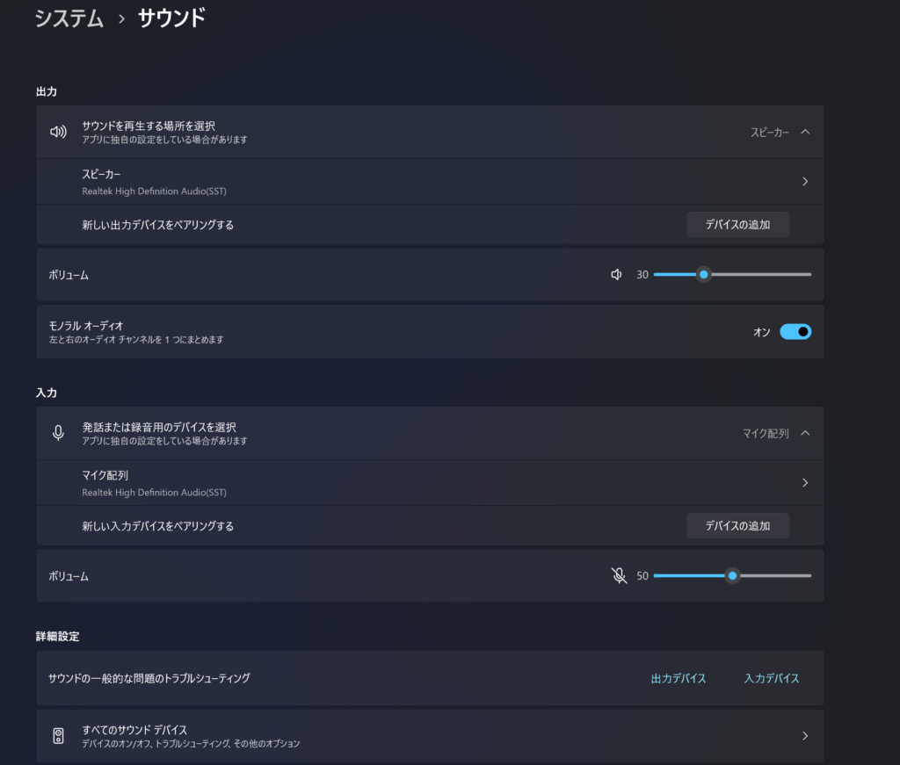Screen dimensions: 900x765
Task: Collapse the スピーカー output device list
Action: (805, 131)
